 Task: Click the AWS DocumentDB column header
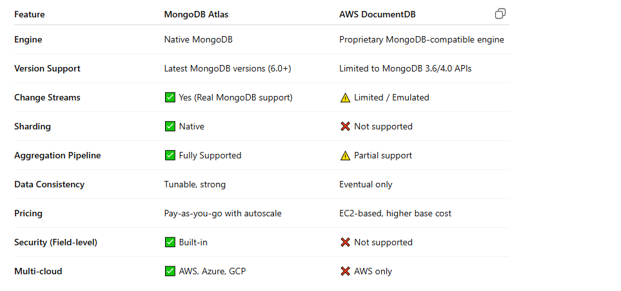[377, 14]
